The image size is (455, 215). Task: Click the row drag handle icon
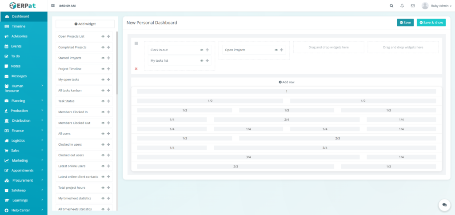[136, 43]
